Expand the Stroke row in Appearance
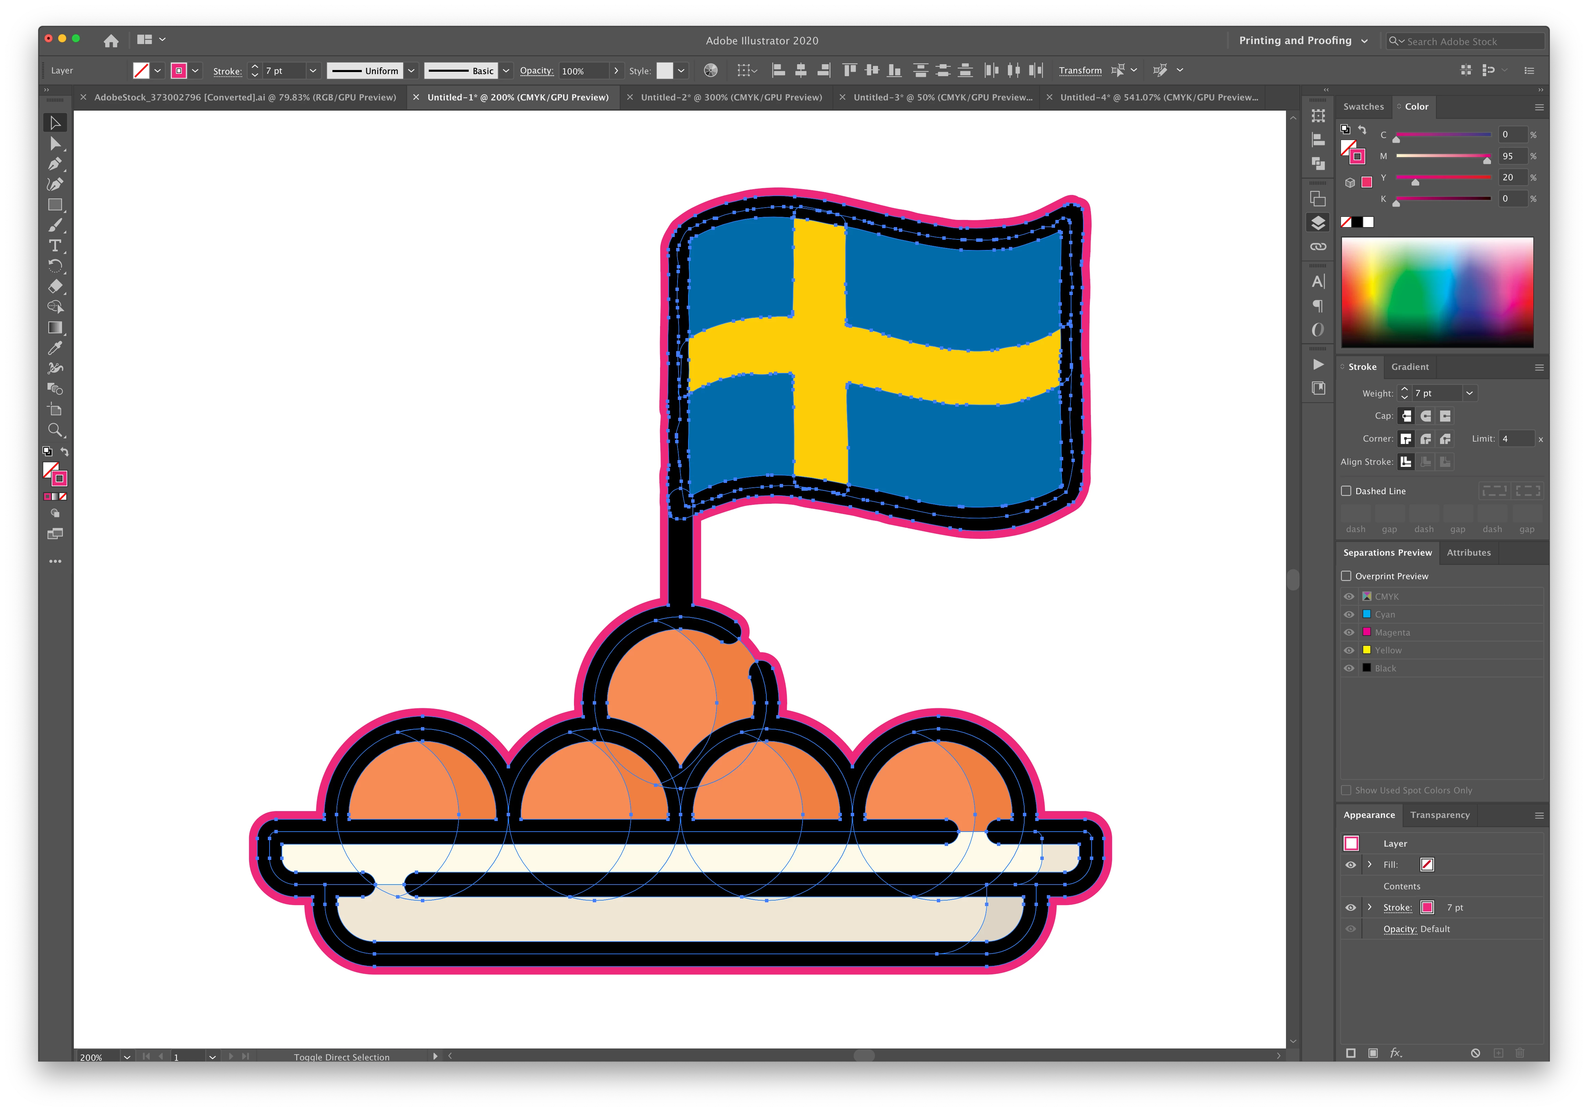Screen dimensions: 1588x1112 click(1369, 907)
